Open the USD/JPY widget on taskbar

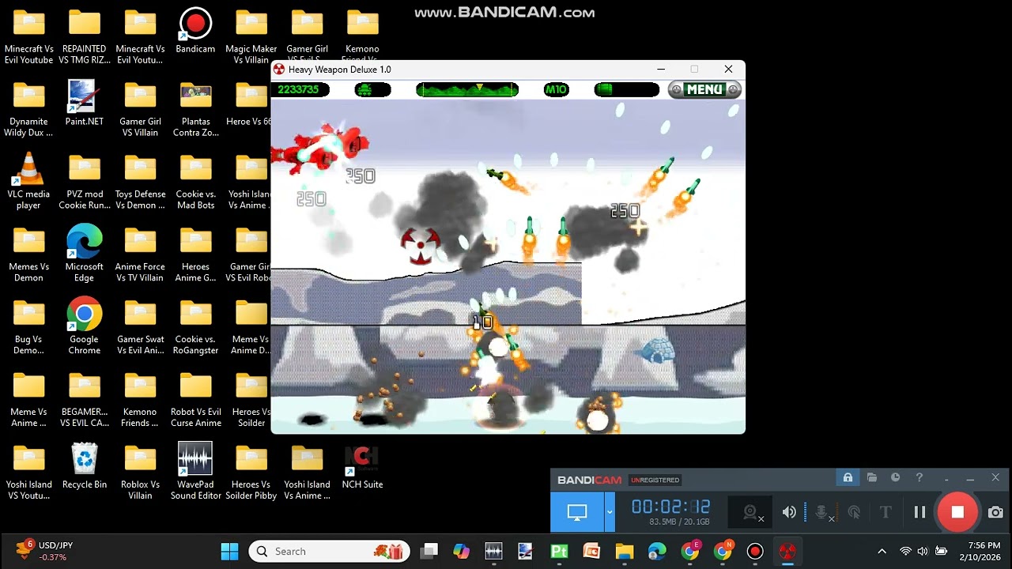click(46, 552)
